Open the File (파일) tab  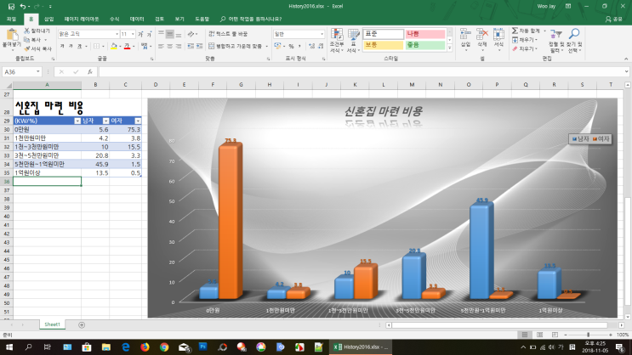point(11,19)
